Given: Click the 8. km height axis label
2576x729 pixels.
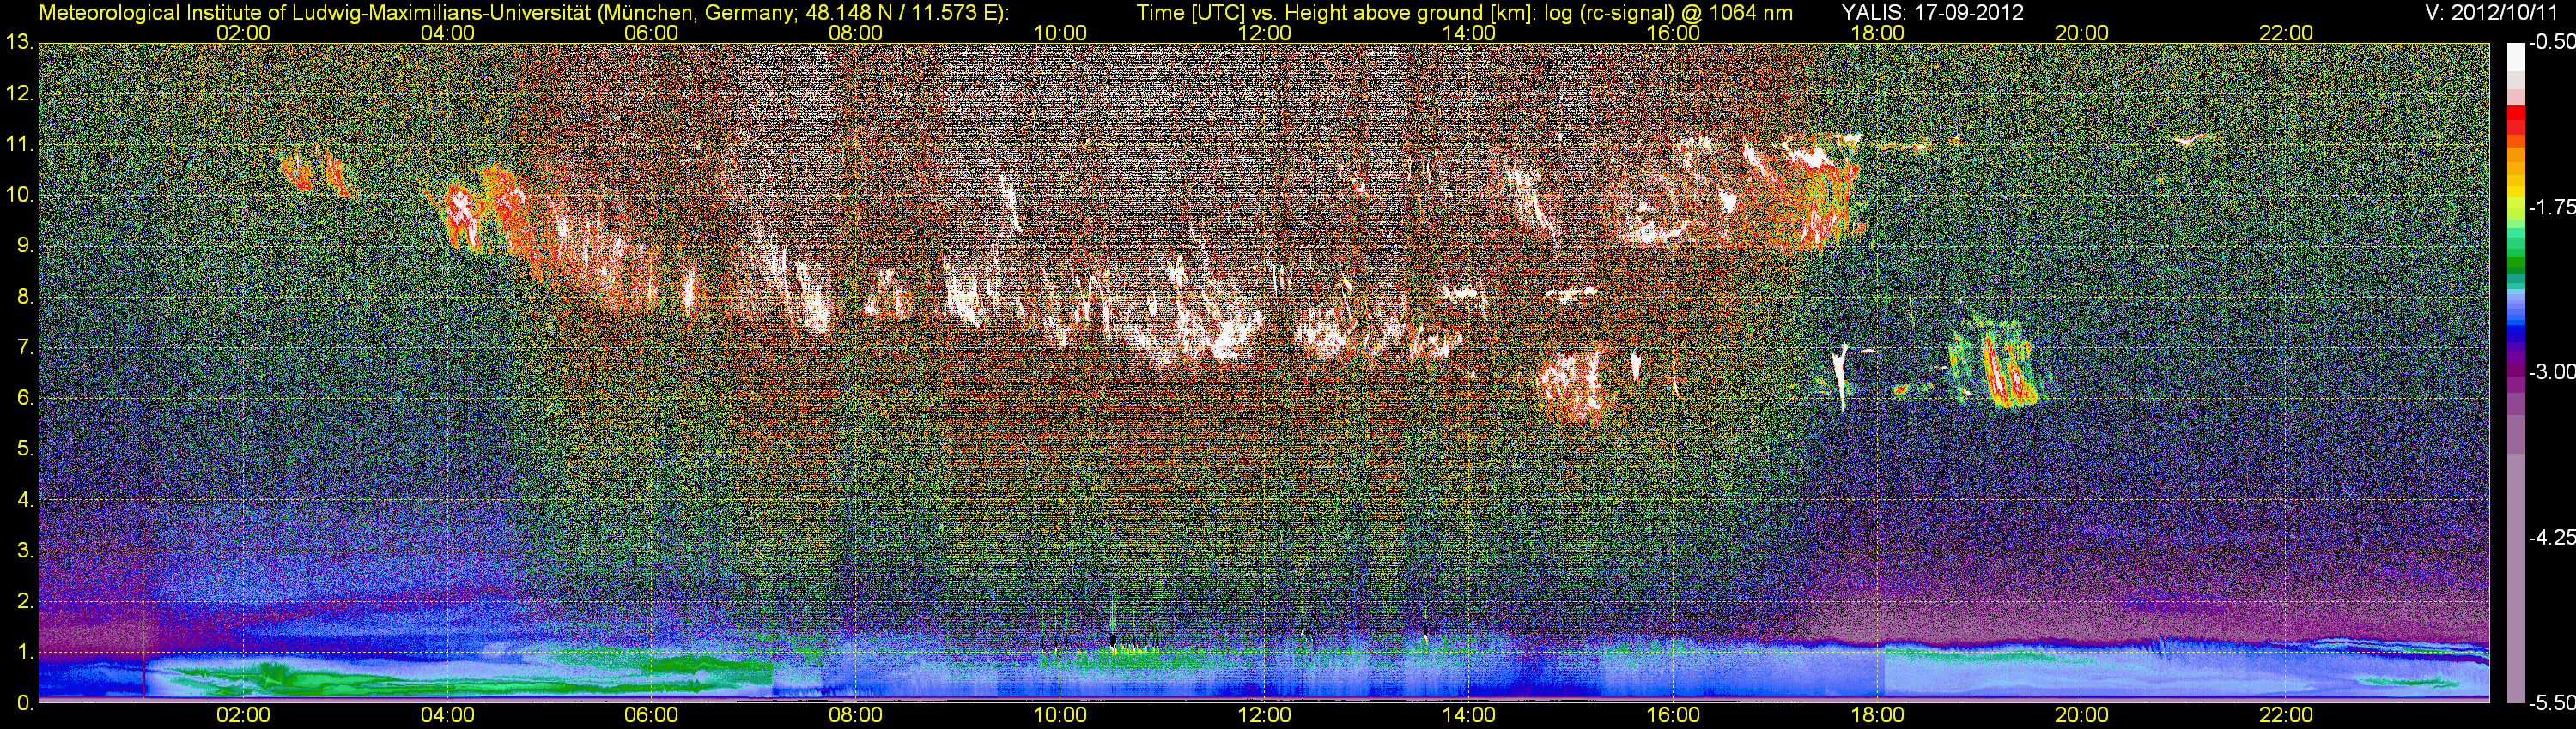Looking at the screenshot, I should coord(24,297).
